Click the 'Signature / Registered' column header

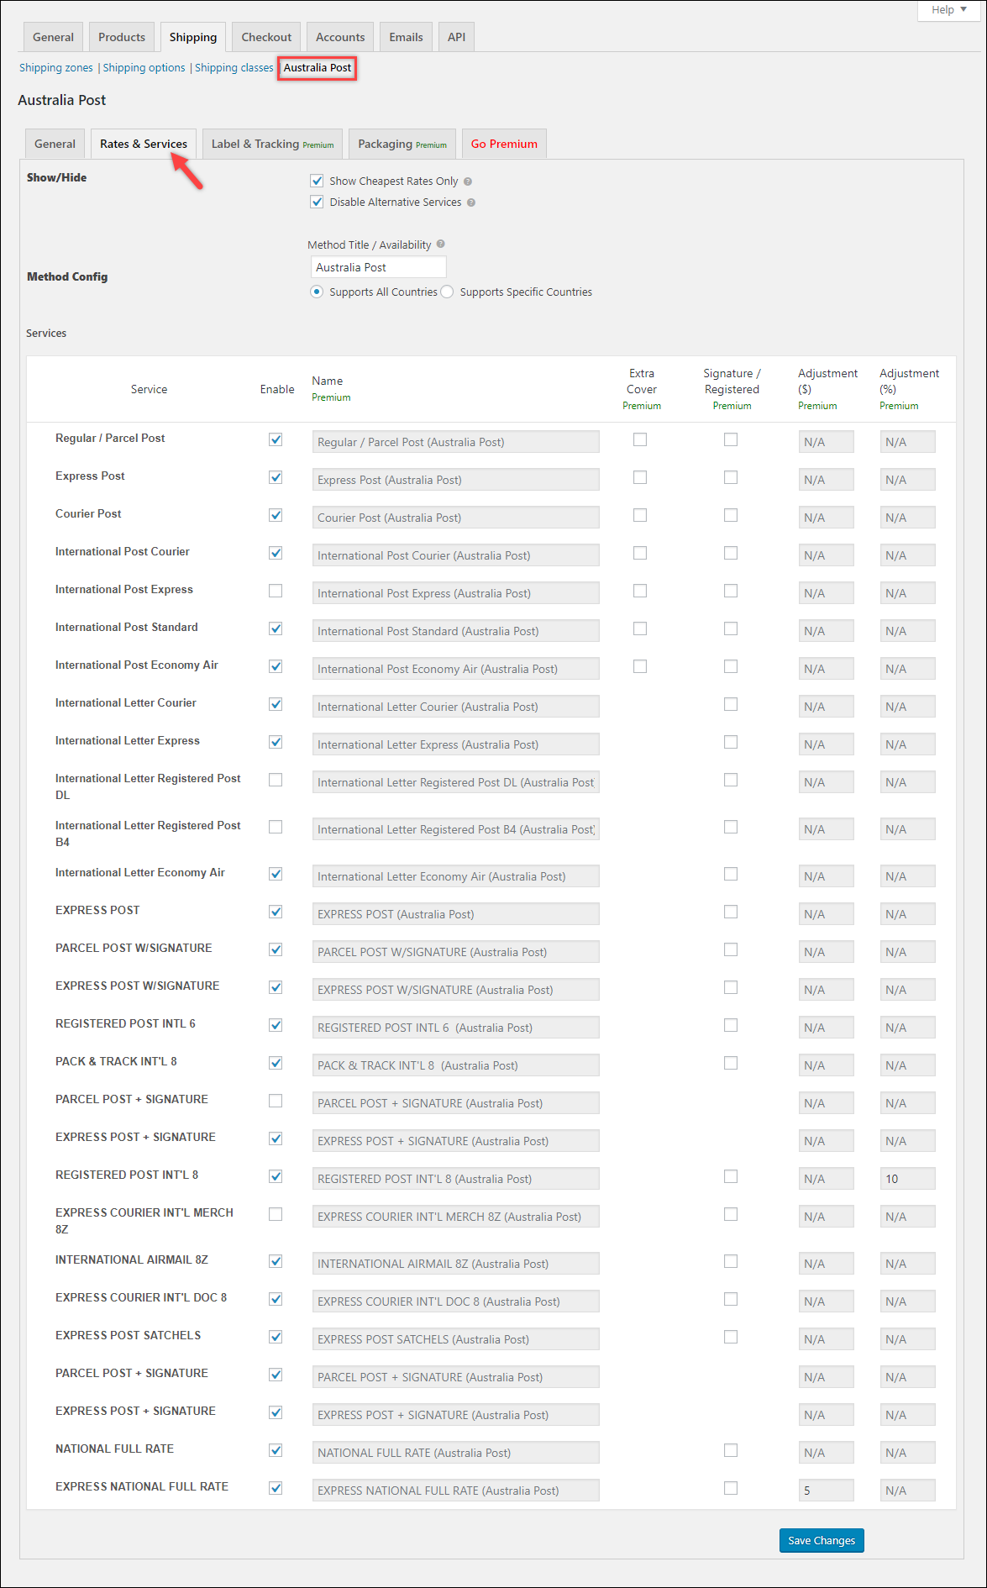(732, 381)
